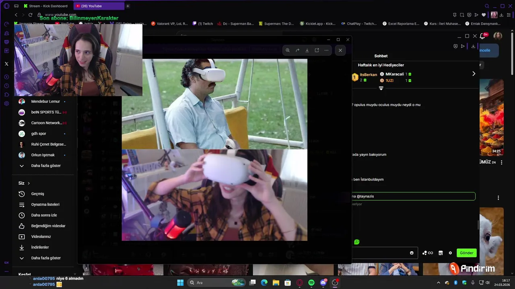
Task: Expand weekly top gifters arrow
Action: tap(474, 74)
